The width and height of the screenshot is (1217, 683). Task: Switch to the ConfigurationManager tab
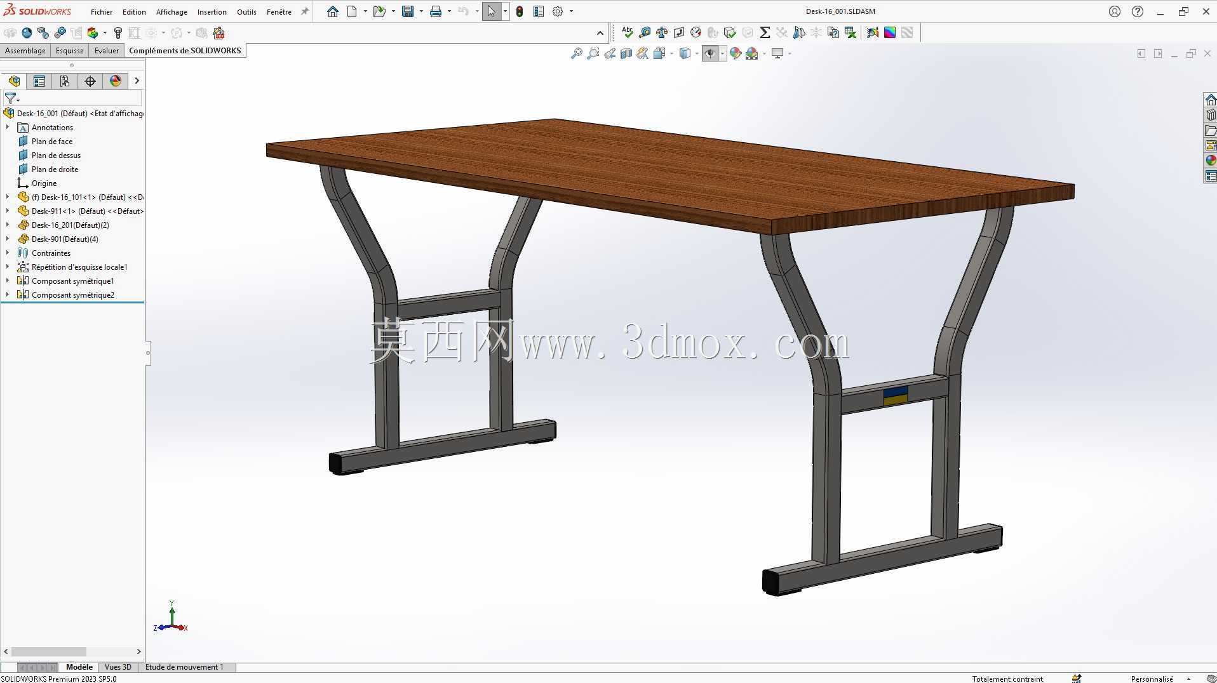[x=65, y=81]
